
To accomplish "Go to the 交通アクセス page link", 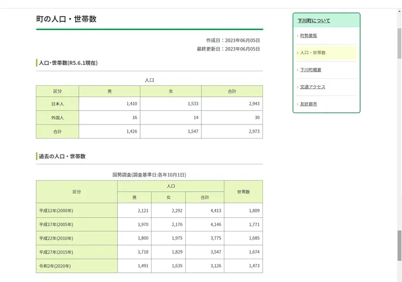I will [312, 87].
